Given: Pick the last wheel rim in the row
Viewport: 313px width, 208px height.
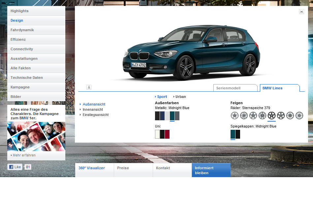Looking at the screenshot, I should (x=299, y=115).
